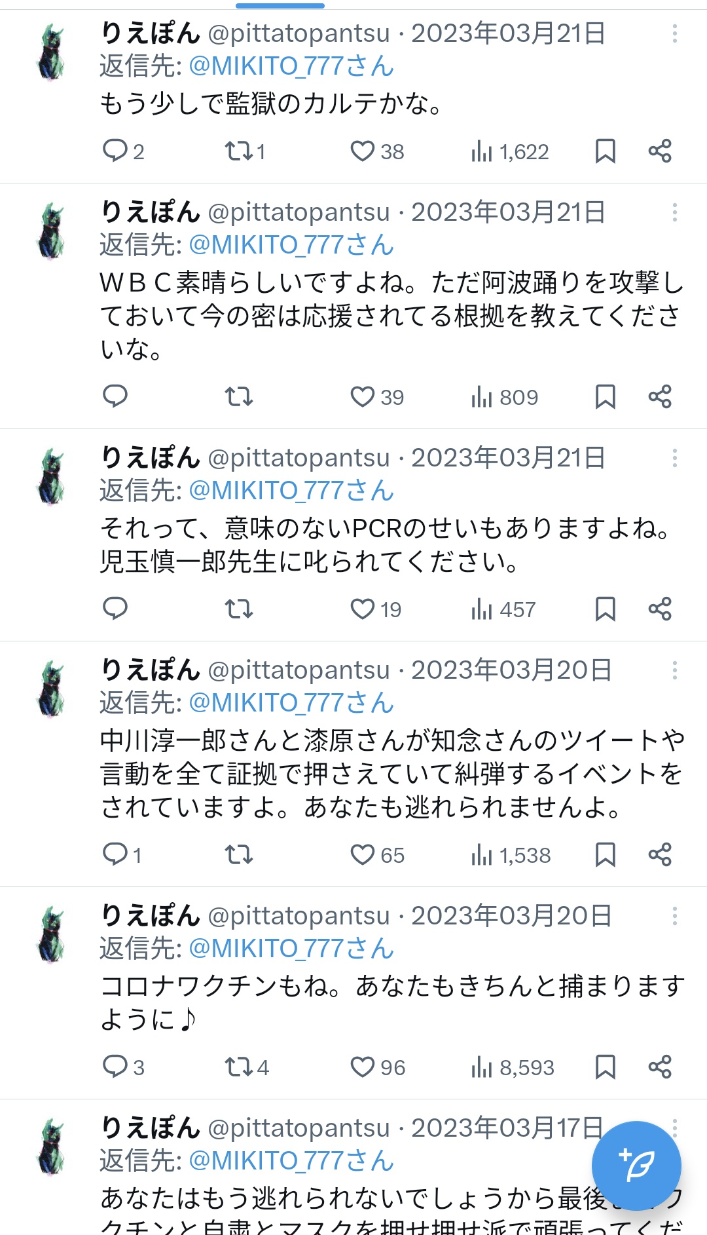Open @MIKITO_777 reply link in first tweet
707x1235 pixels.
[291, 66]
